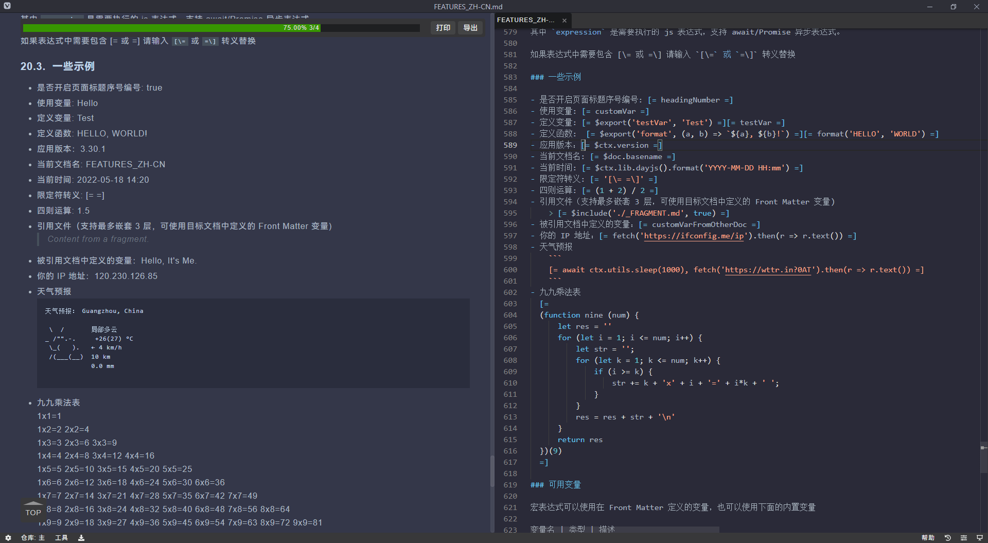Click the 打印 print button
The height and width of the screenshot is (543, 988).
pyautogui.click(x=443, y=28)
